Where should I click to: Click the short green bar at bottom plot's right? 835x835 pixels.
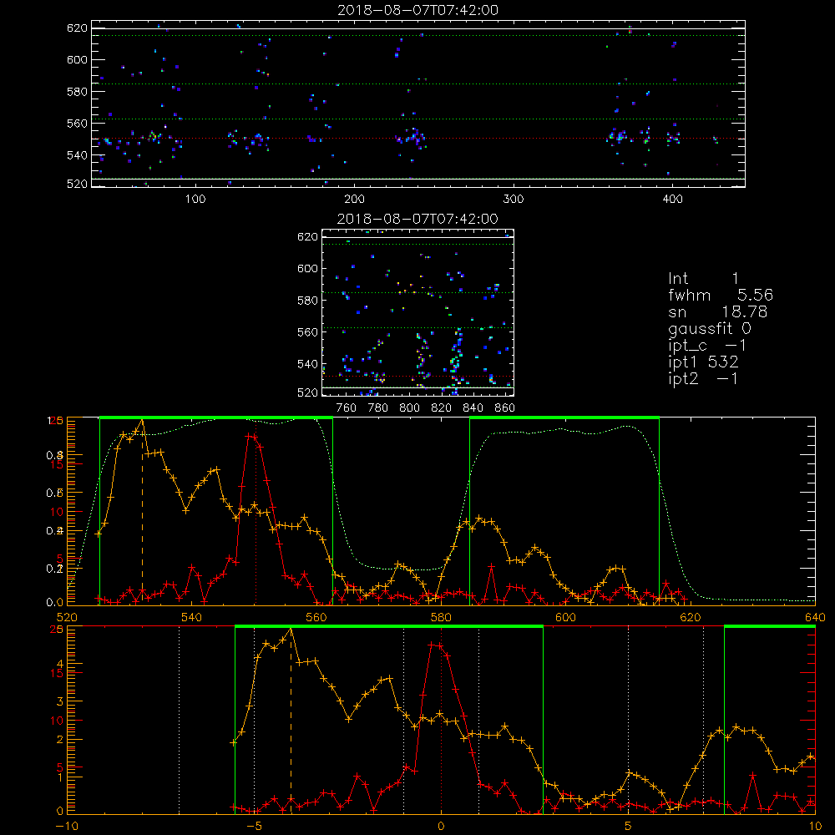(770, 626)
